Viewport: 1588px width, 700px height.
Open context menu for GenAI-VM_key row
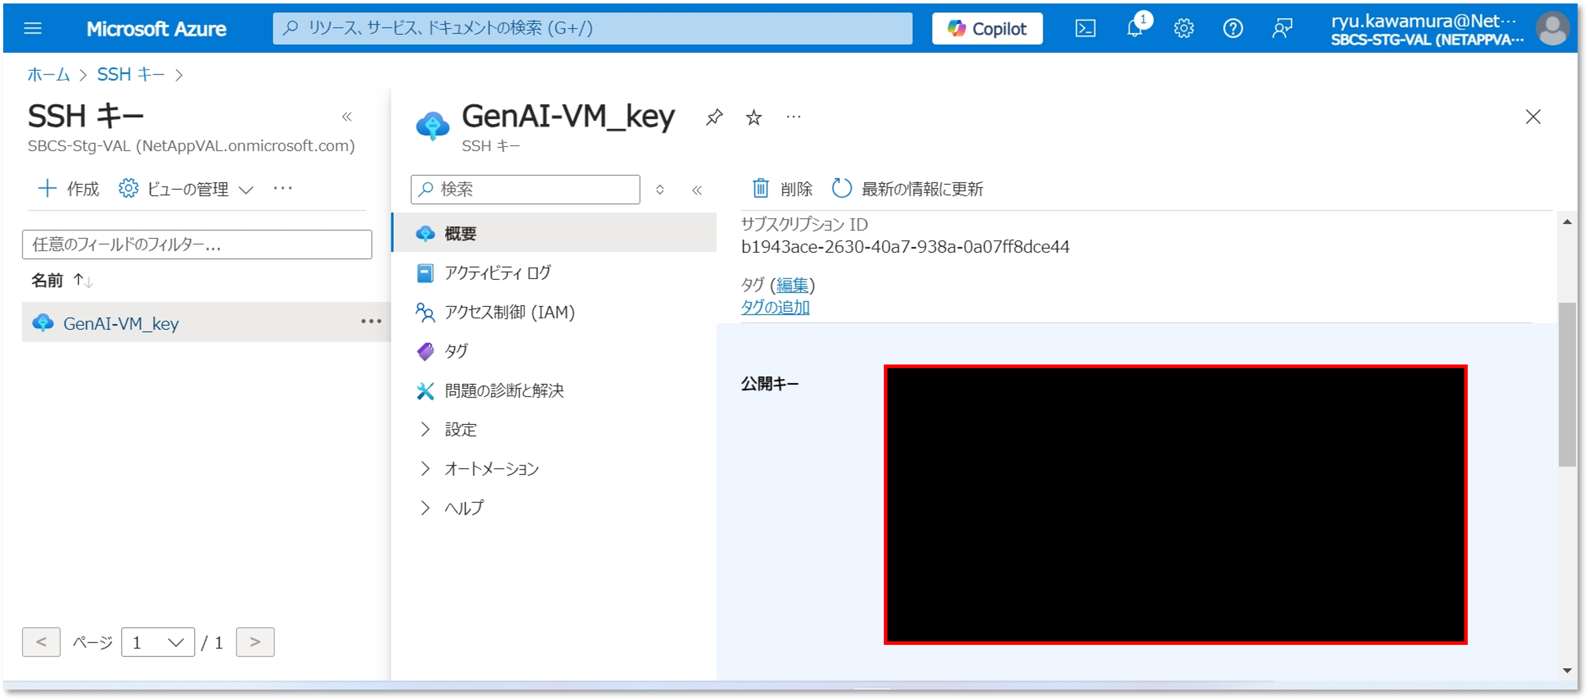pos(371,321)
